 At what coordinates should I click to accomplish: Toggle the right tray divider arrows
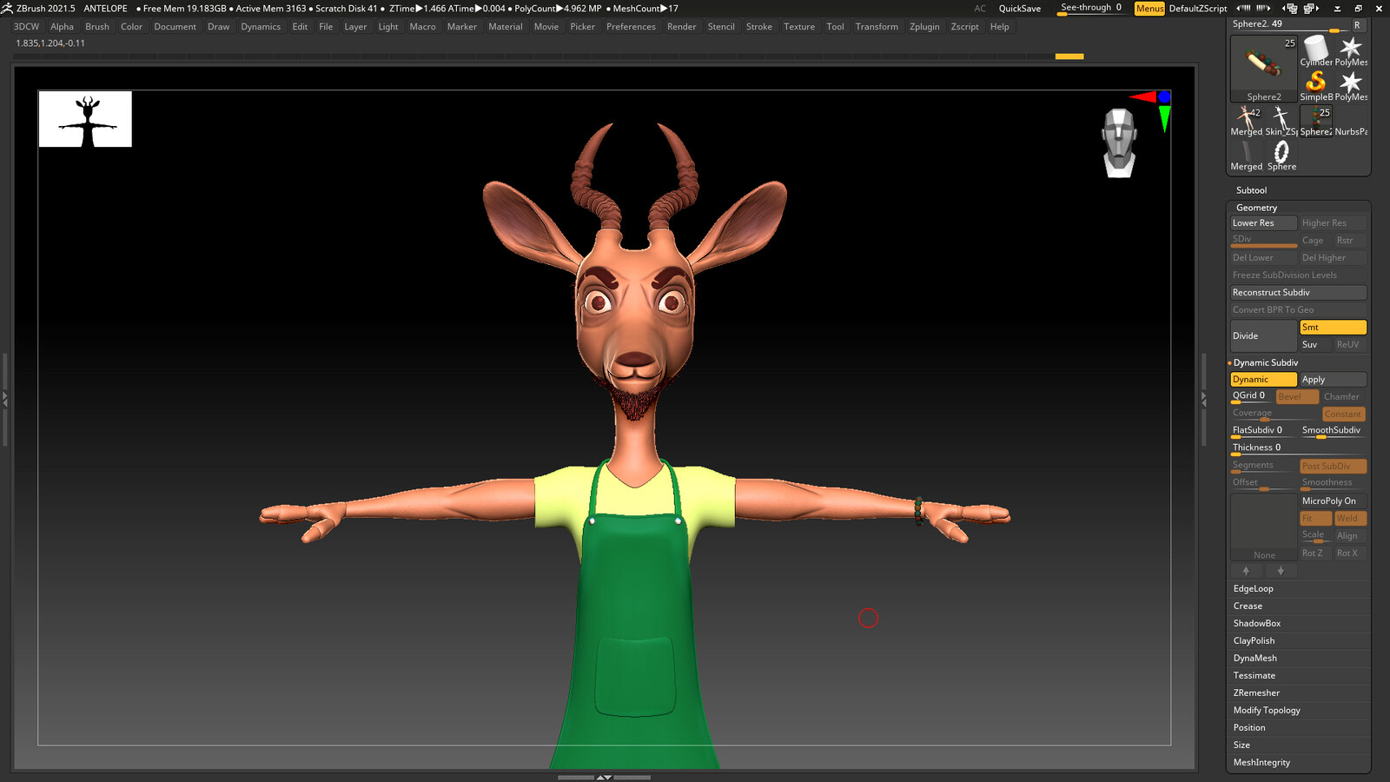click(x=1203, y=399)
